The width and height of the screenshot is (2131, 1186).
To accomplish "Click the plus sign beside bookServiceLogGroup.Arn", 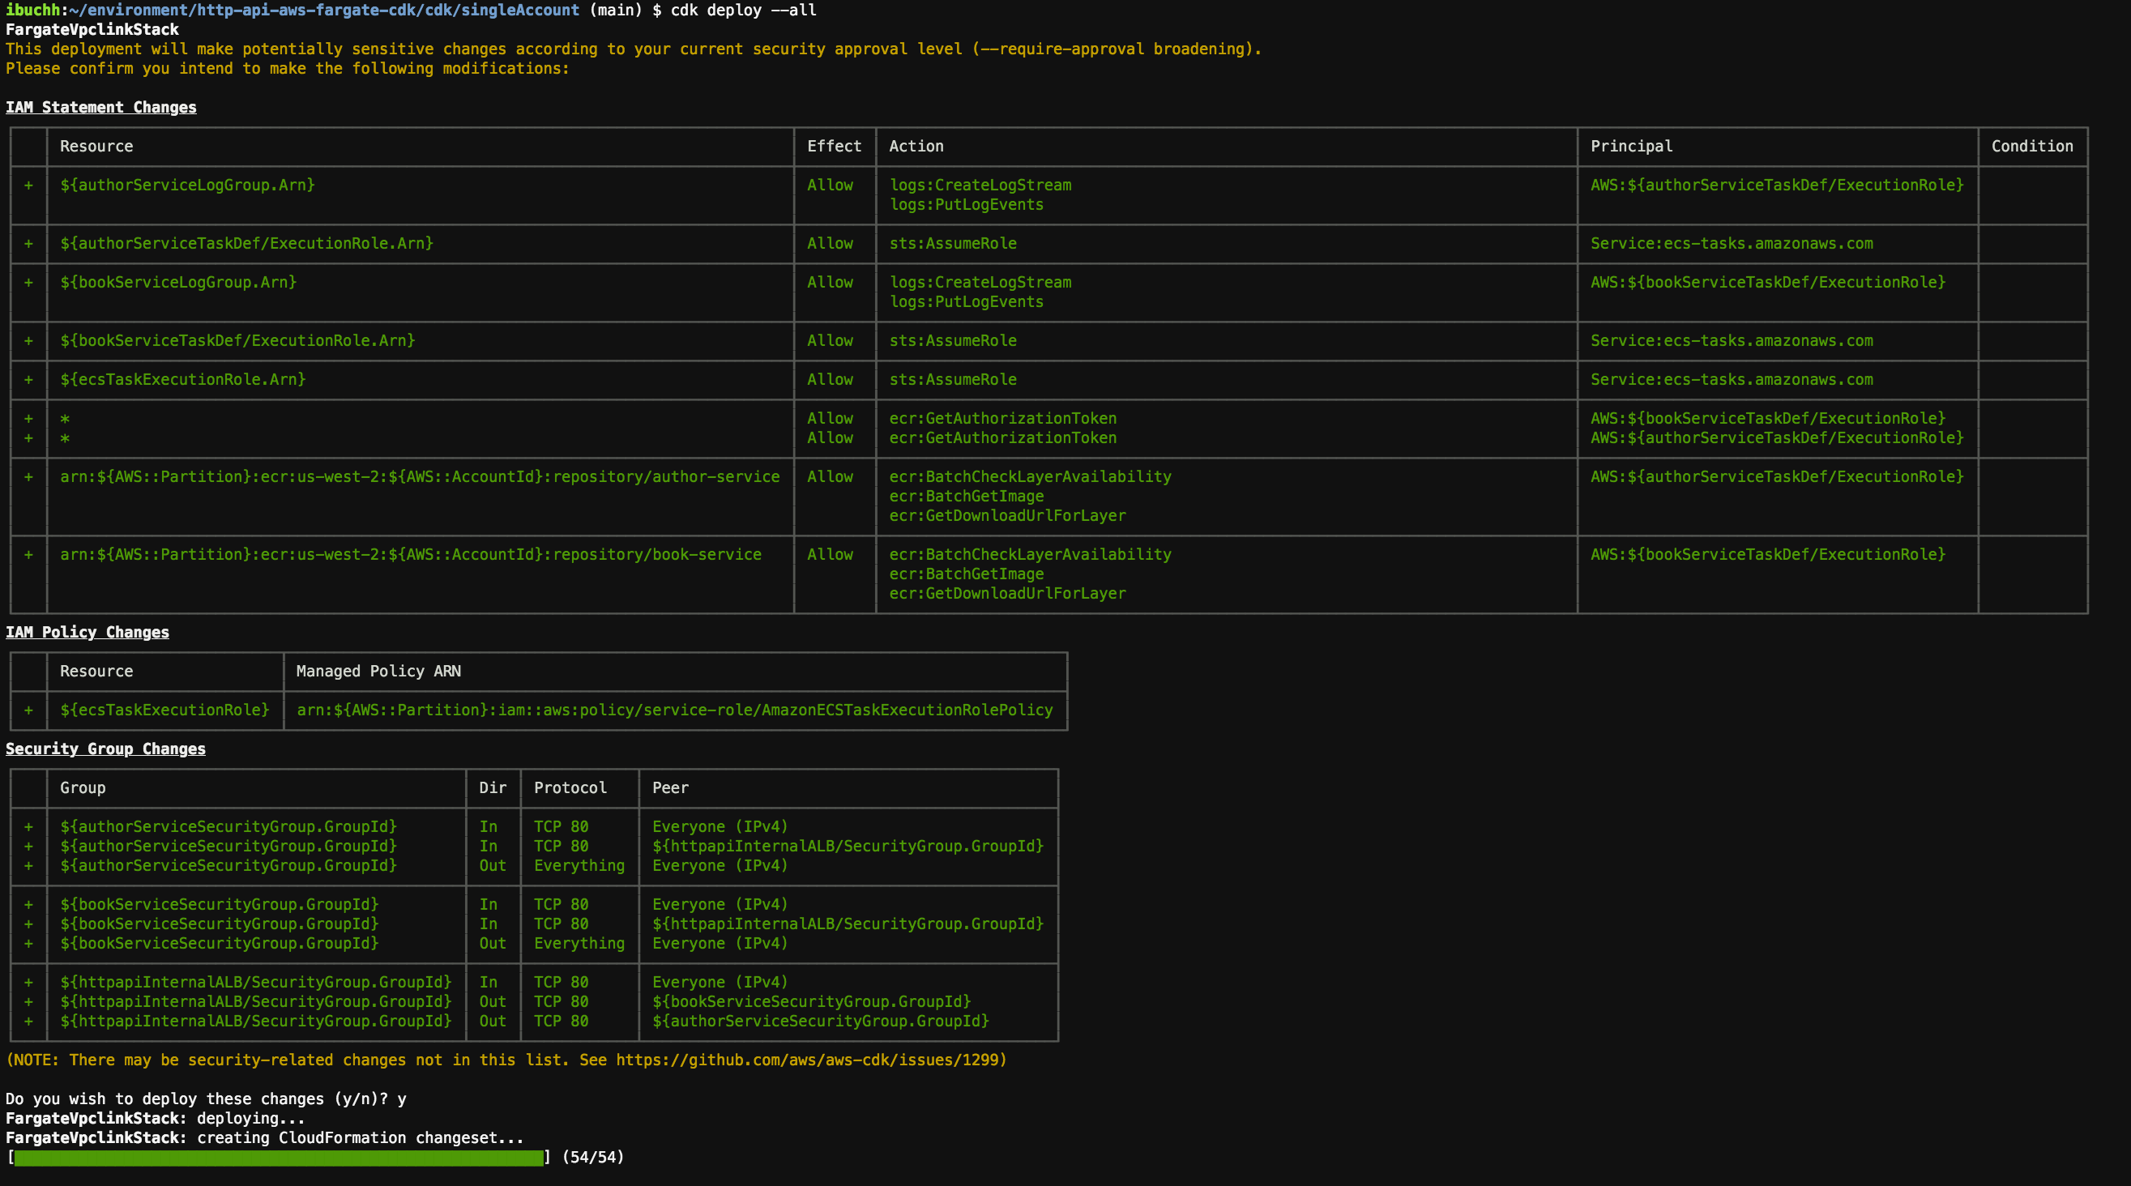I will [29, 283].
